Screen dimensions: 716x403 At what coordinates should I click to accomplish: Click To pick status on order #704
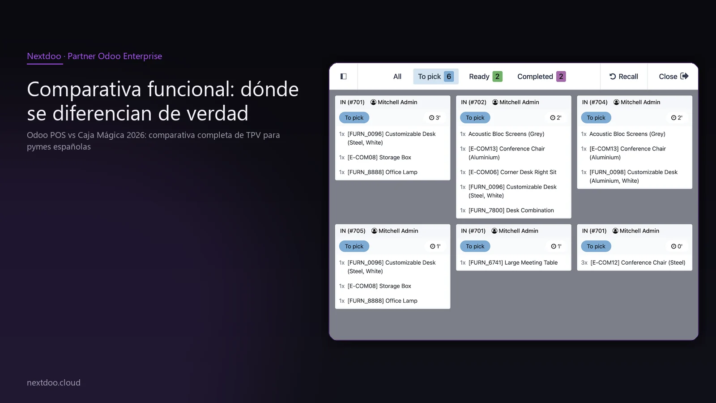click(596, 118)
